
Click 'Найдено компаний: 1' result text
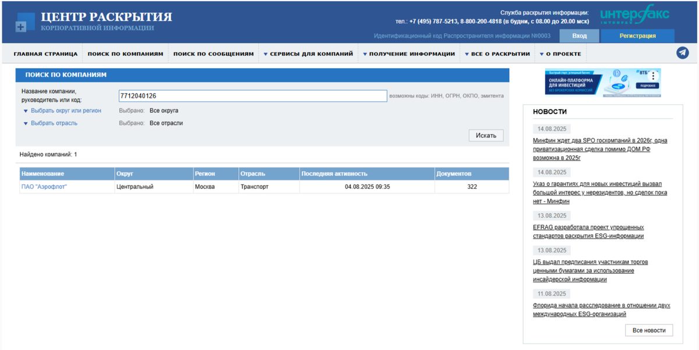pos(48,155)
